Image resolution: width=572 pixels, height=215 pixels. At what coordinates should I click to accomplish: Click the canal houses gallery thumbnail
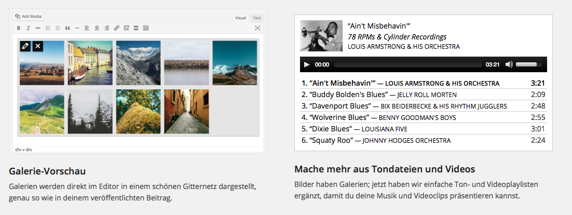coord(90,62)
